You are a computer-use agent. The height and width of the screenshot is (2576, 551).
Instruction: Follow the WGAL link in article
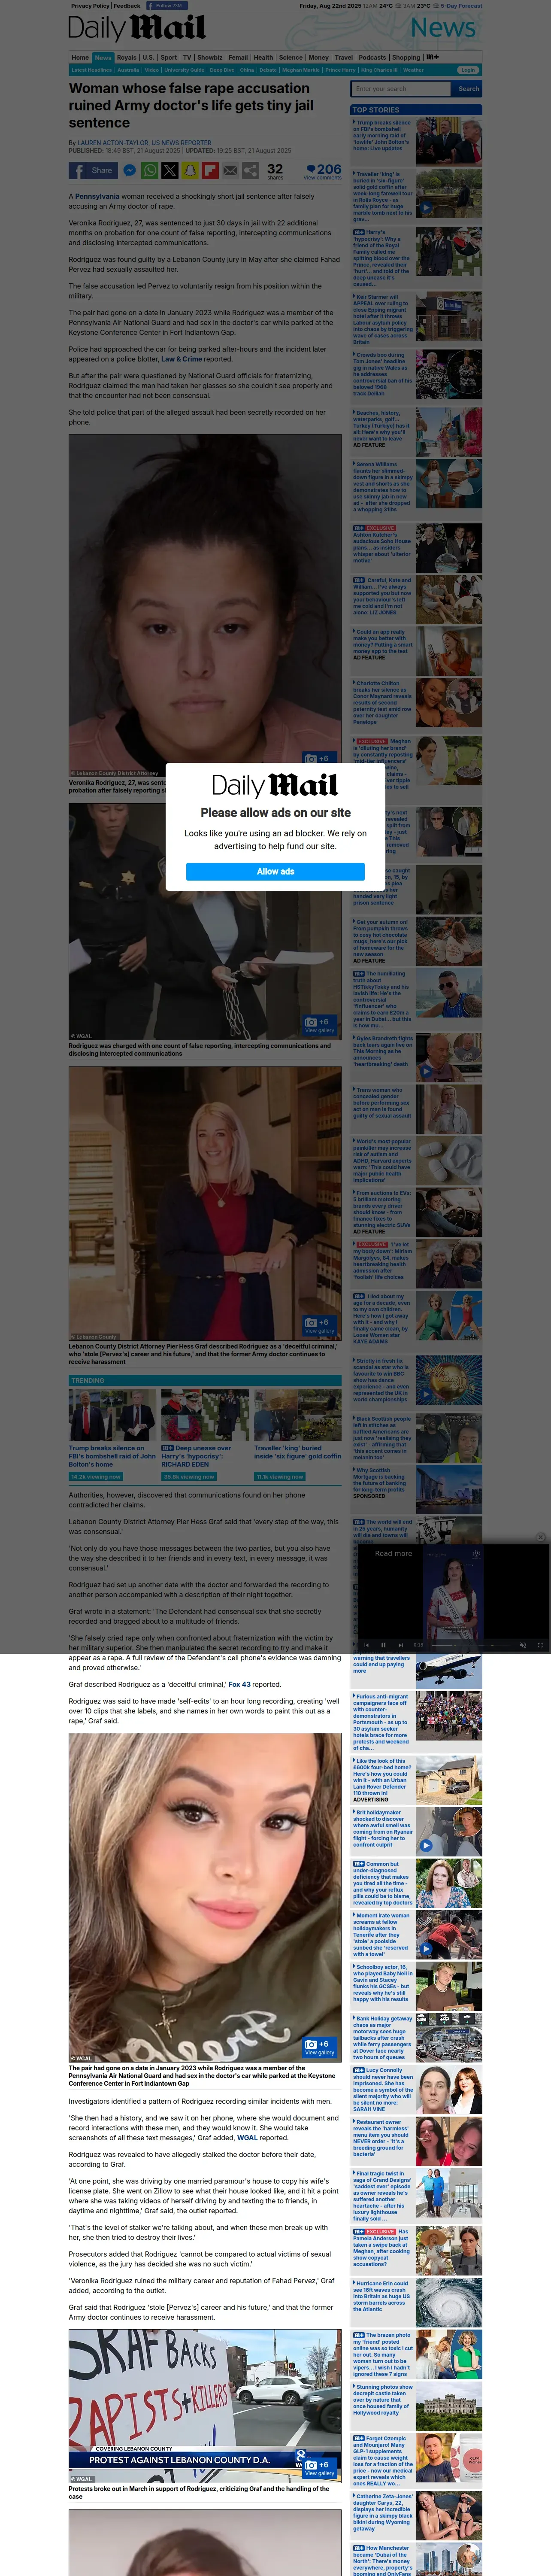point(247,2139)
